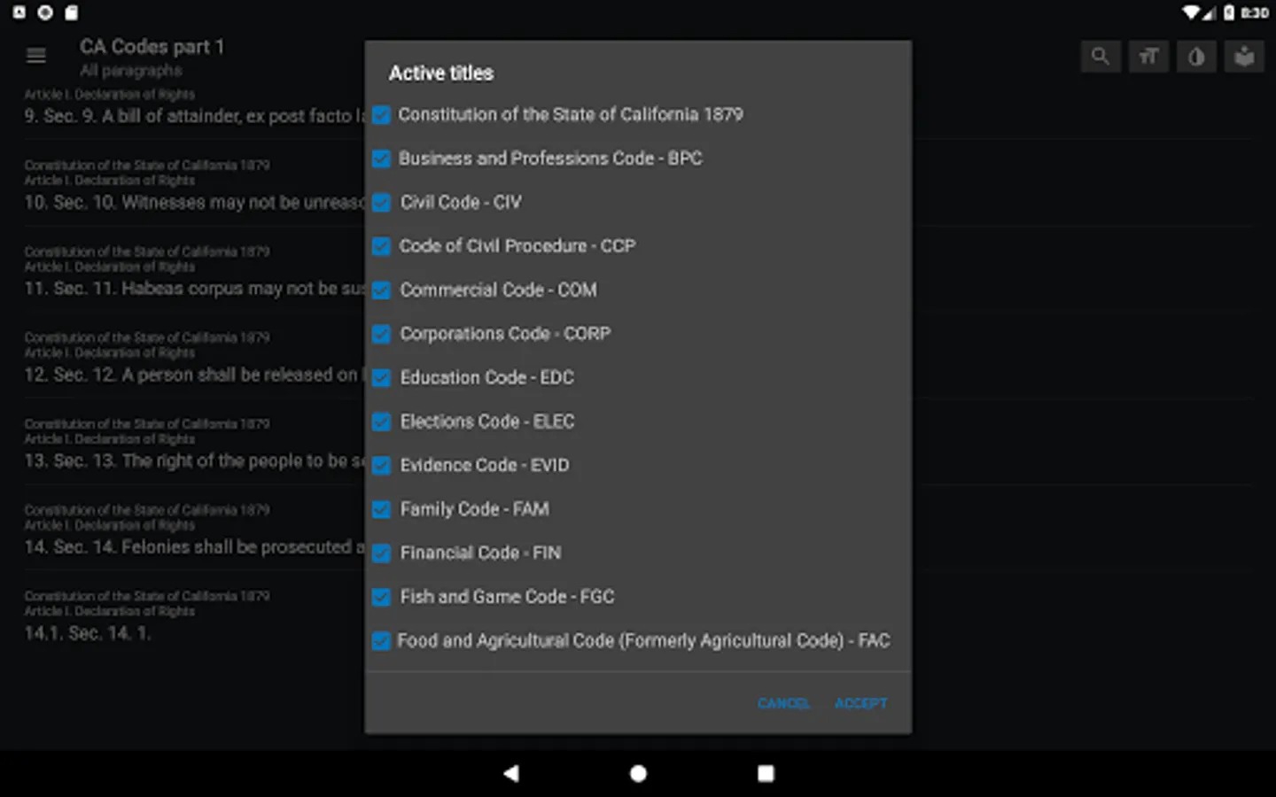1276x797 pixels.
Task: Uncheck the Civil Code - CIV checkbox
Action: (381, 203)
